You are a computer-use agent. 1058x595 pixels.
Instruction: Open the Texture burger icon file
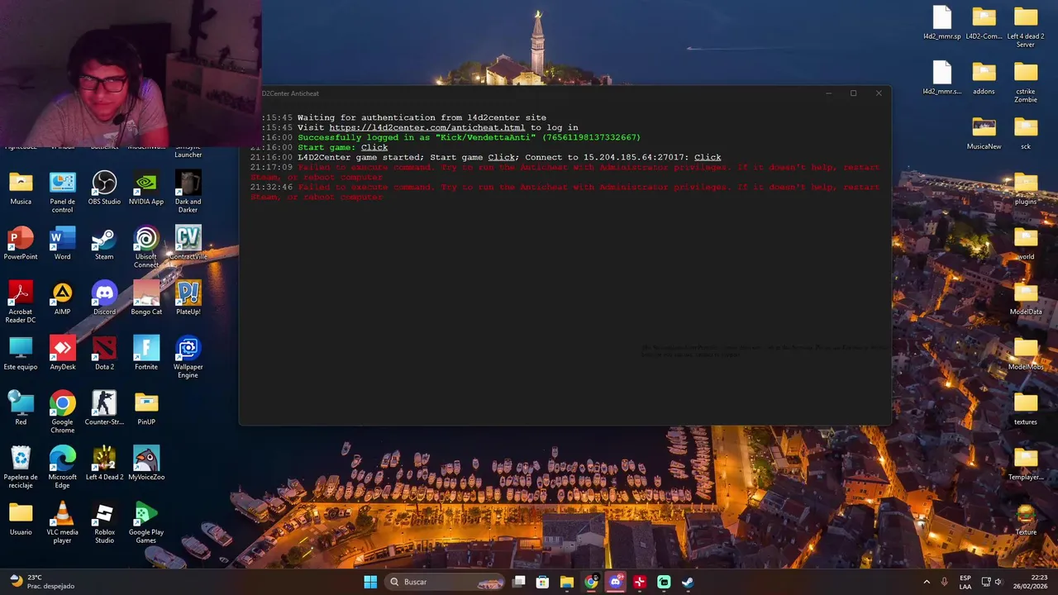point(1026,519)
